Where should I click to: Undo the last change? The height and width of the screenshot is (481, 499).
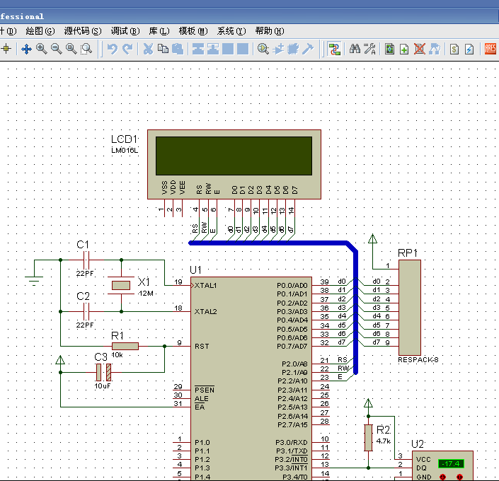pos(113,49)
